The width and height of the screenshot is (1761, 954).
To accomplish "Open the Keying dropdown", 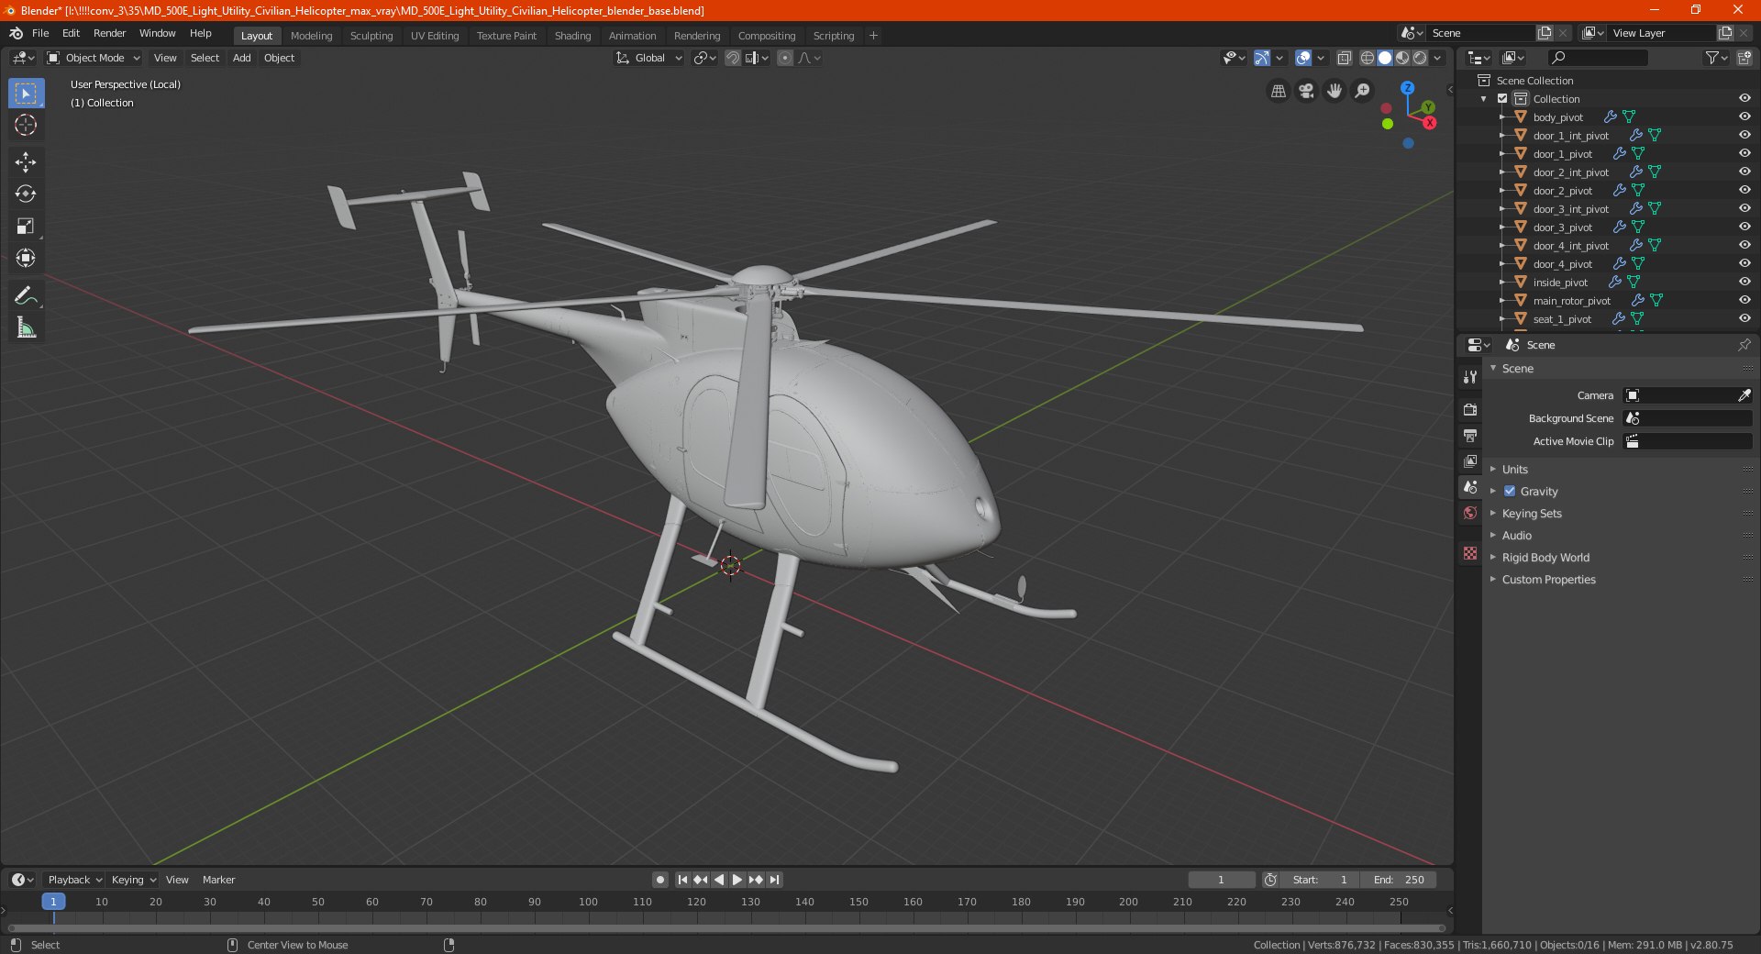I will pos(133,880).
